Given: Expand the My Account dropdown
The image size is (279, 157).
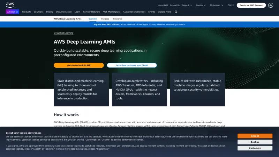Looking at the screenshot, I should [x=217, y=5].
